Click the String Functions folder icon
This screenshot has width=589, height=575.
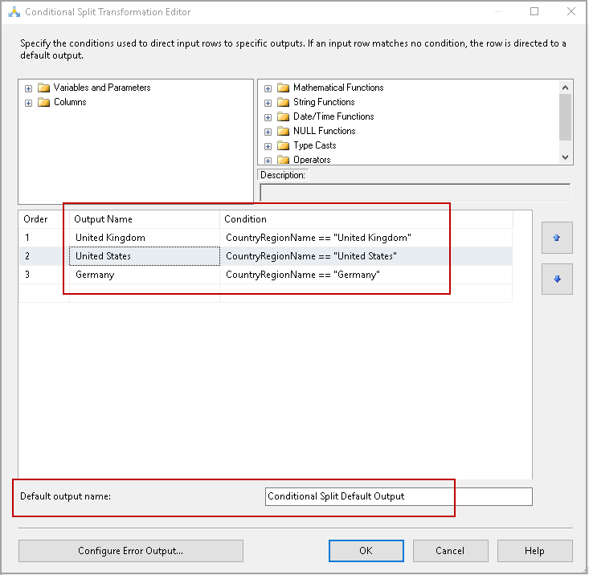283,102
